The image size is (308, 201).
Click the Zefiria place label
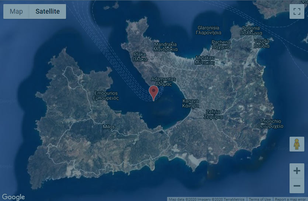tap(213, 115)
